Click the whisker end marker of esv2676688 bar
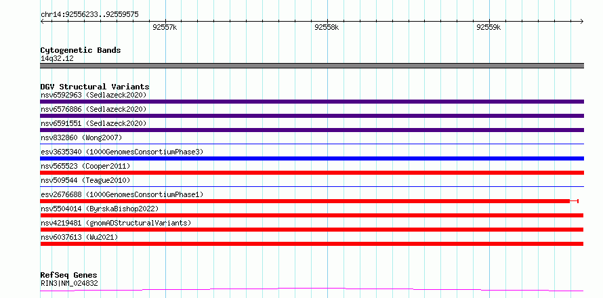Image resolution: width=603 pixels, height=298 pixels. click(578, 201)
